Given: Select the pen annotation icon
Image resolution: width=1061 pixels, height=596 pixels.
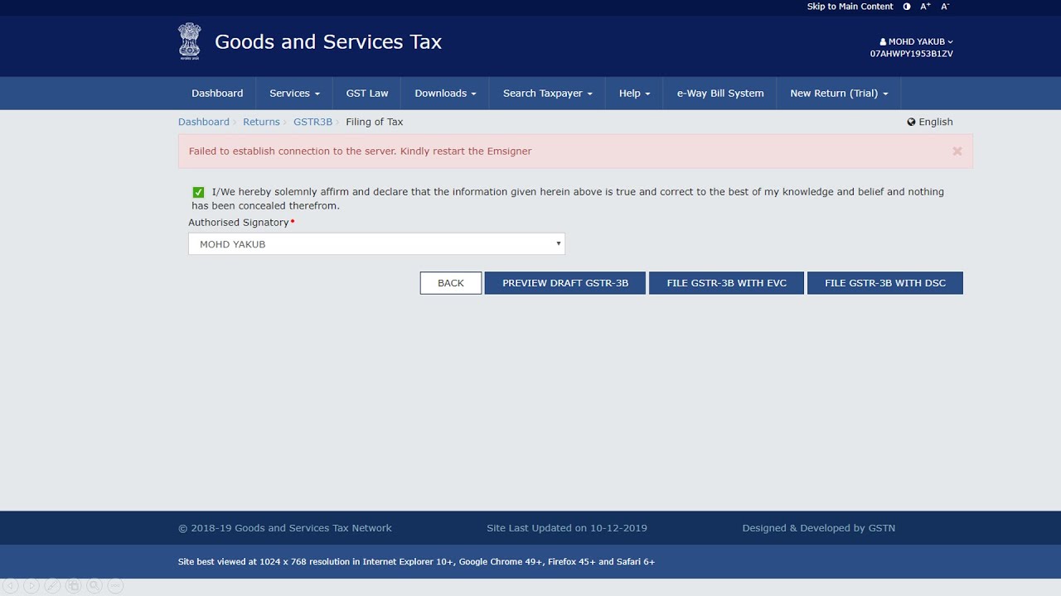Looking at the screenshot, I should 52,586.
